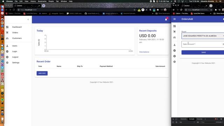Click the Recent Order heading
The height and width of the screenshot is (126, 224).
[43, 62]
